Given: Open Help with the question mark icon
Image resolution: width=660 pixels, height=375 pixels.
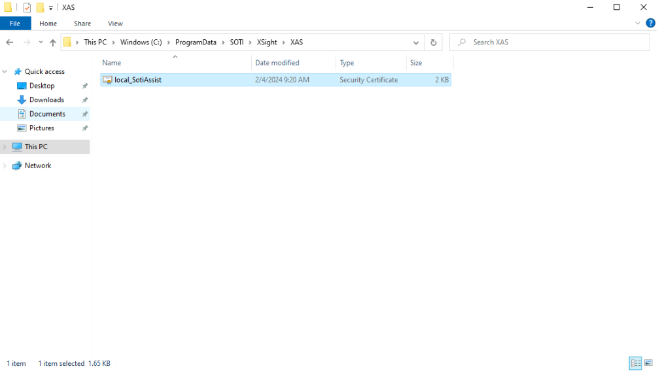Looking at the screenshot, I should [x=650, y=23].
